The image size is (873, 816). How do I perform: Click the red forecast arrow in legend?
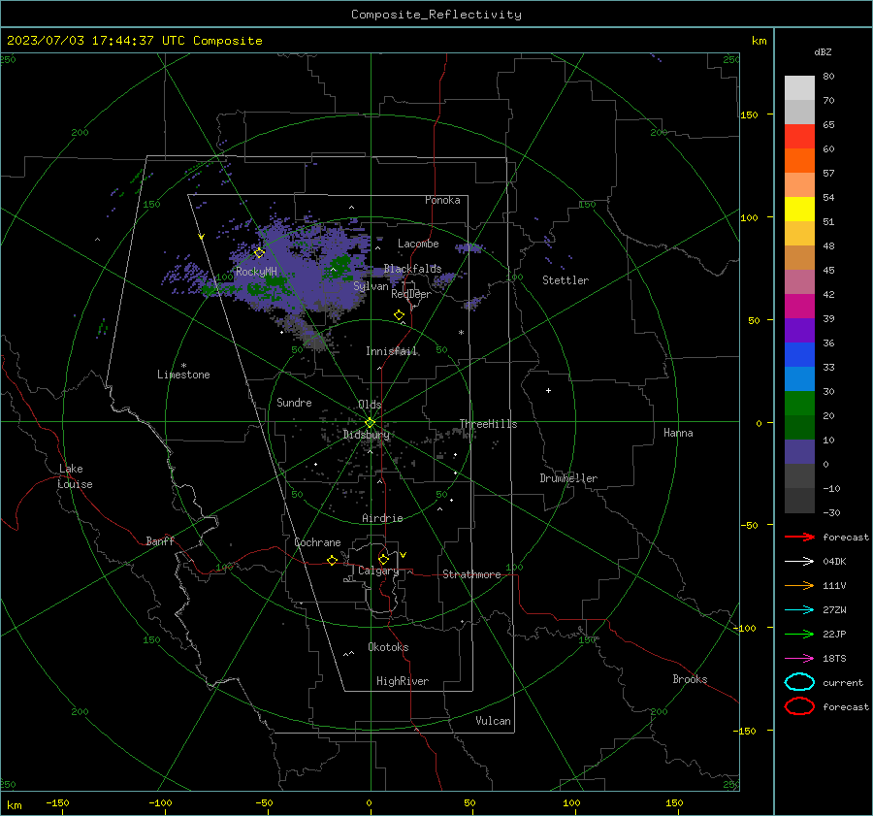(799, 537)
